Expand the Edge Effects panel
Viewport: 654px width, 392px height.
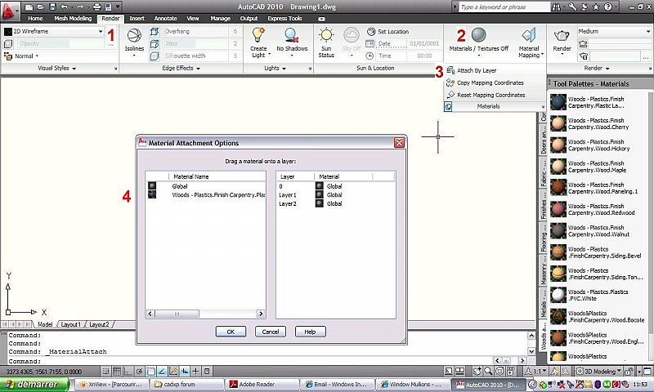click(181, 68)
